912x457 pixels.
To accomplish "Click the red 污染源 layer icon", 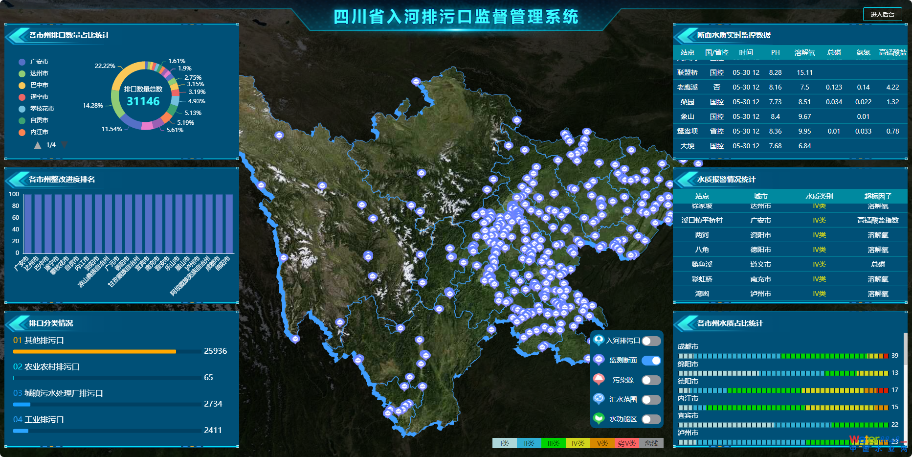I will (599, 379).
